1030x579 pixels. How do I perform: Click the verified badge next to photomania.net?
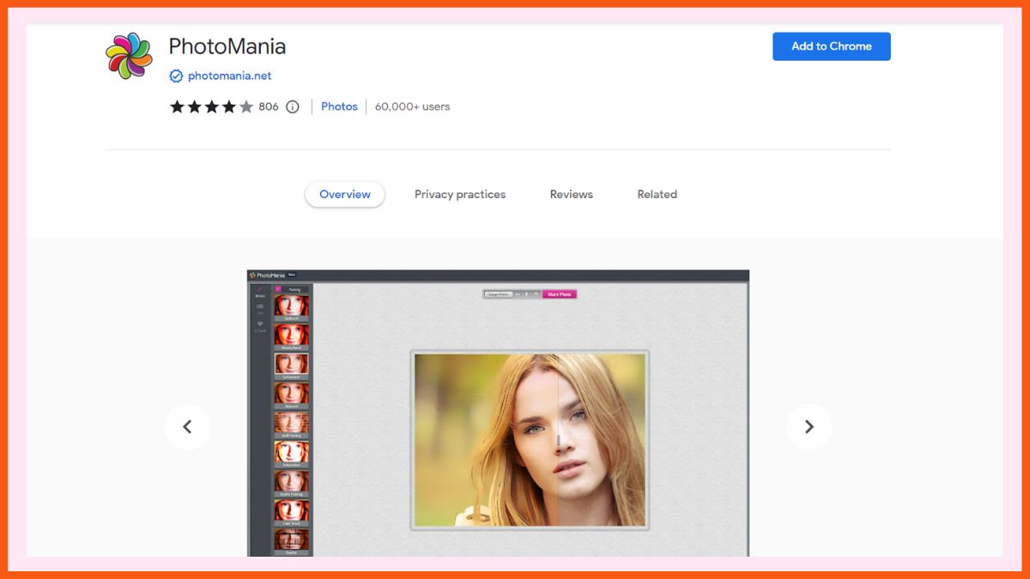tap(175, 75)
